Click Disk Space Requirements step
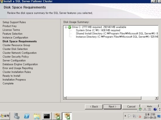The image size is (161, 120). 20,41
